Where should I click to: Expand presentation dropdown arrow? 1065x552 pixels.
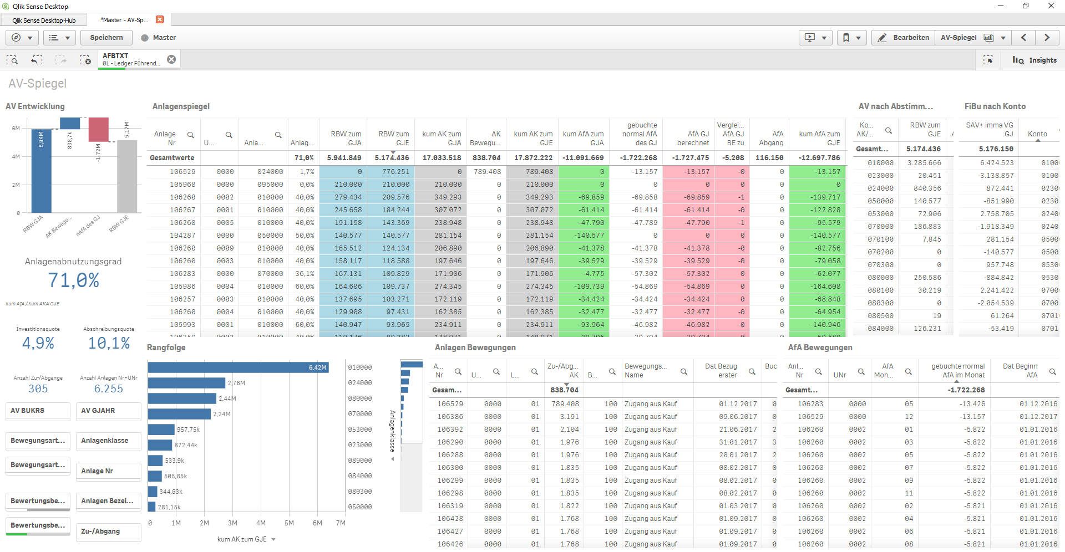point(824,38)
